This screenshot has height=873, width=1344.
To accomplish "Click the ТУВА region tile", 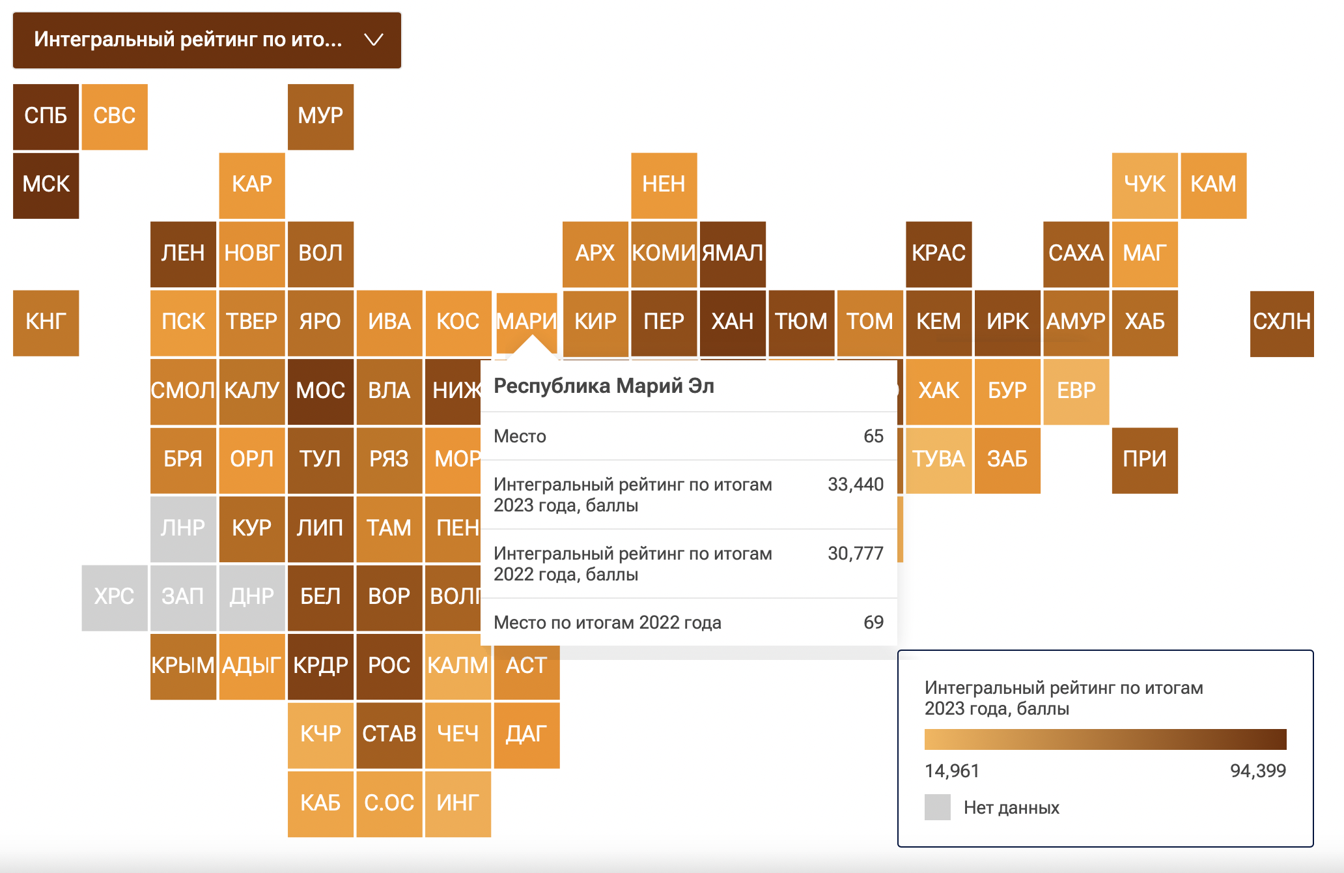I will point(938,460).
